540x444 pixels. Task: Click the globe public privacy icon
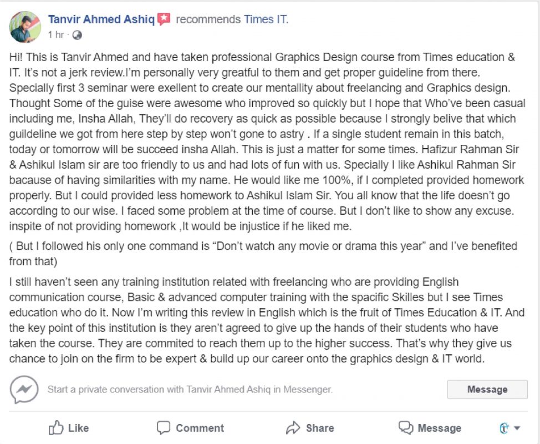pyautogui.click(x=77, y=35)
